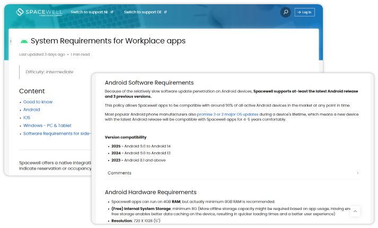Click the external link icon after NL
The width and height of the screenshot is (378, 228).
112,12
